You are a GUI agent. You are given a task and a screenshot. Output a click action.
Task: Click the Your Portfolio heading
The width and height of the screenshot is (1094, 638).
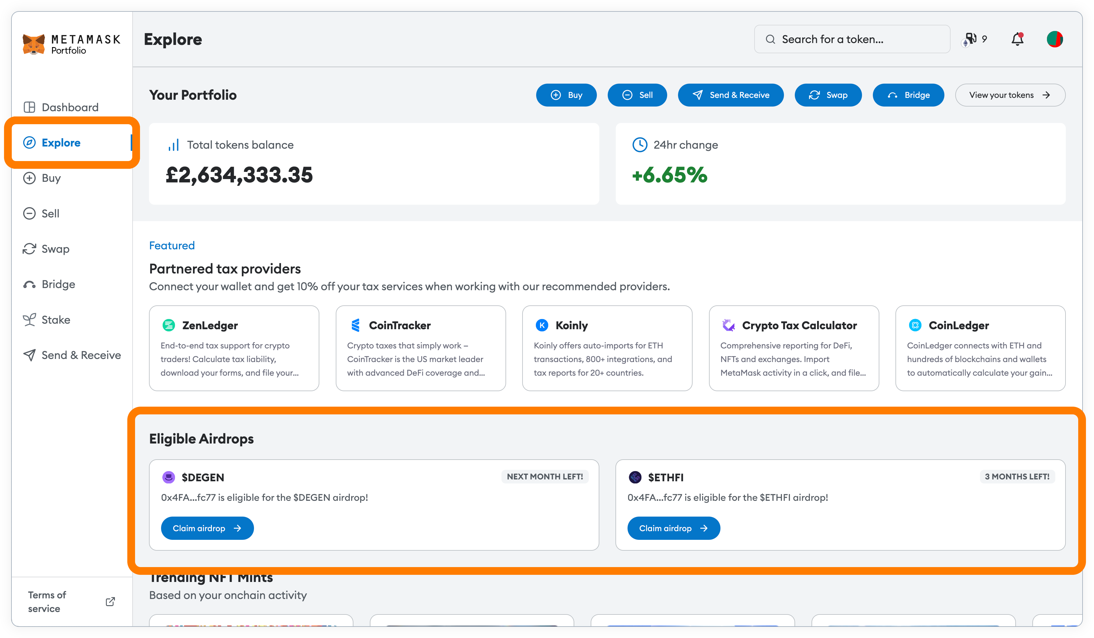pyautogui.click(x=193, y=95)
